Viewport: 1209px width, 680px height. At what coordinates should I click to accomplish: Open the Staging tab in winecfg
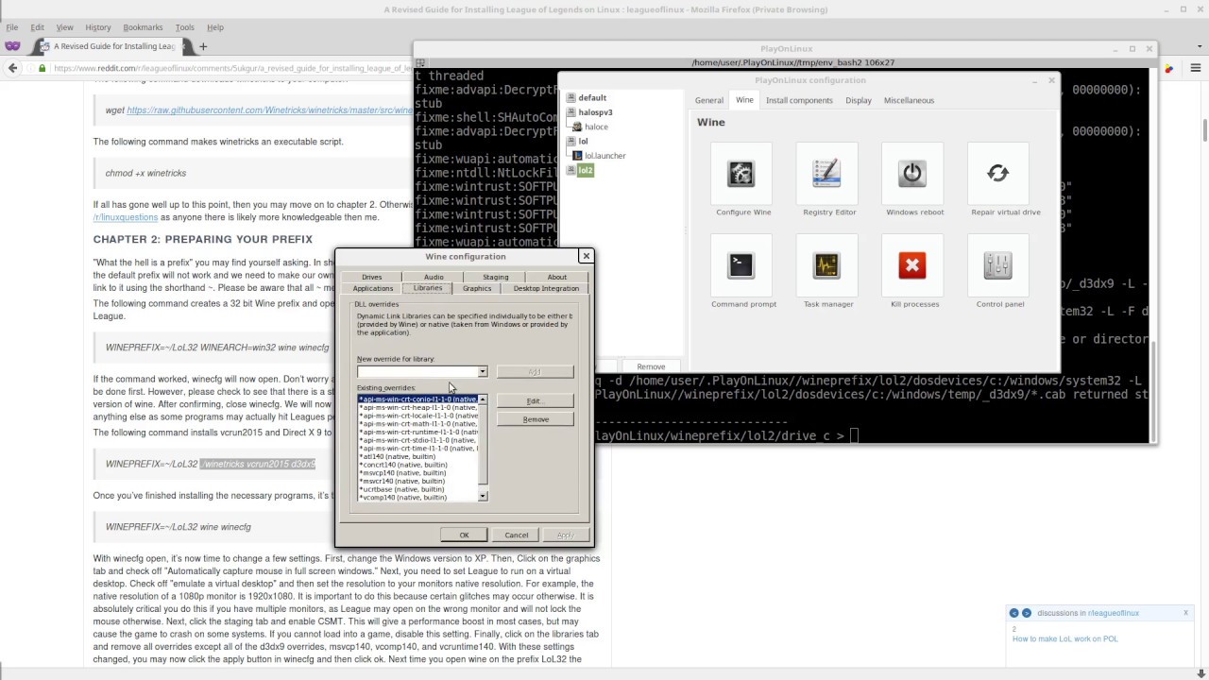point(495,277)
